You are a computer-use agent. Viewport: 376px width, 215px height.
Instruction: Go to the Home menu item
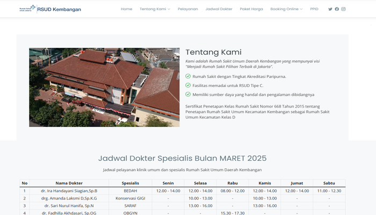(x=126, y=9)
